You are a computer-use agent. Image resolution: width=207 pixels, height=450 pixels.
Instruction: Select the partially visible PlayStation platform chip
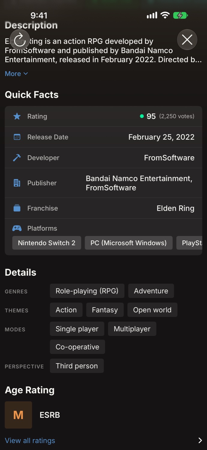[189, 243]
